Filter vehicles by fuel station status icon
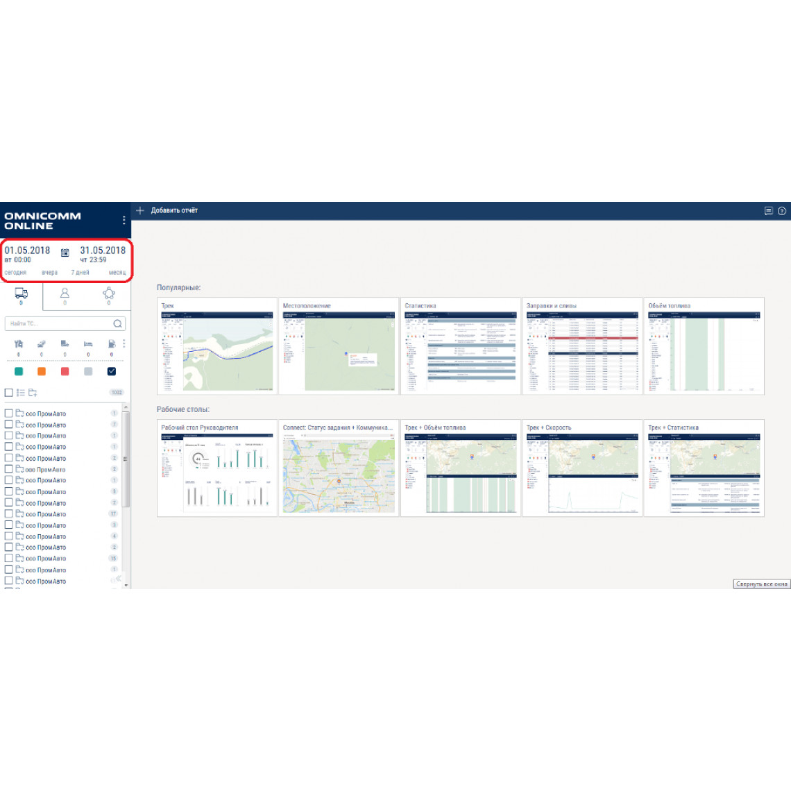Image resolution: width=791 pixels, height=791 pixels. point(111,344)
